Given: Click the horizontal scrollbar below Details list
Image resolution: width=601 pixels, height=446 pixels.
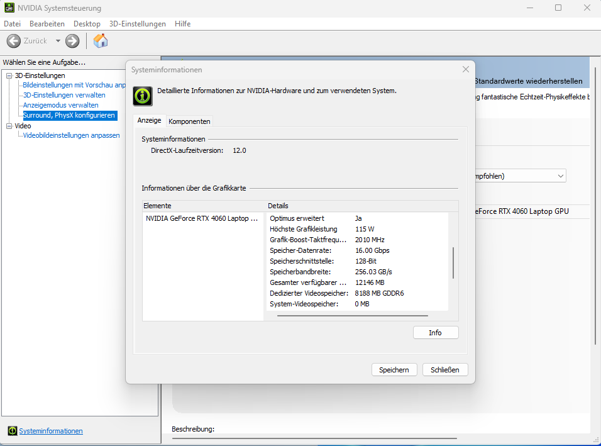Looking at the screenshot, I should tap(353, 316).
